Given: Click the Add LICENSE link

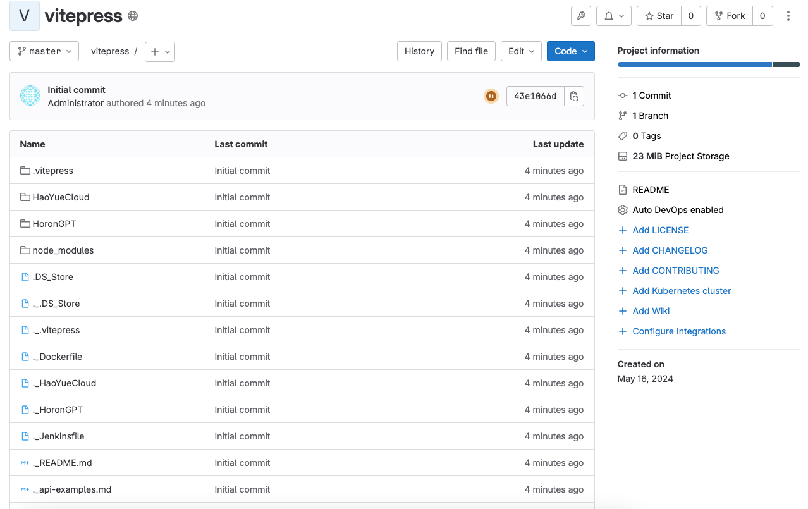Looking at the screenshot, I should coord(660,230).
